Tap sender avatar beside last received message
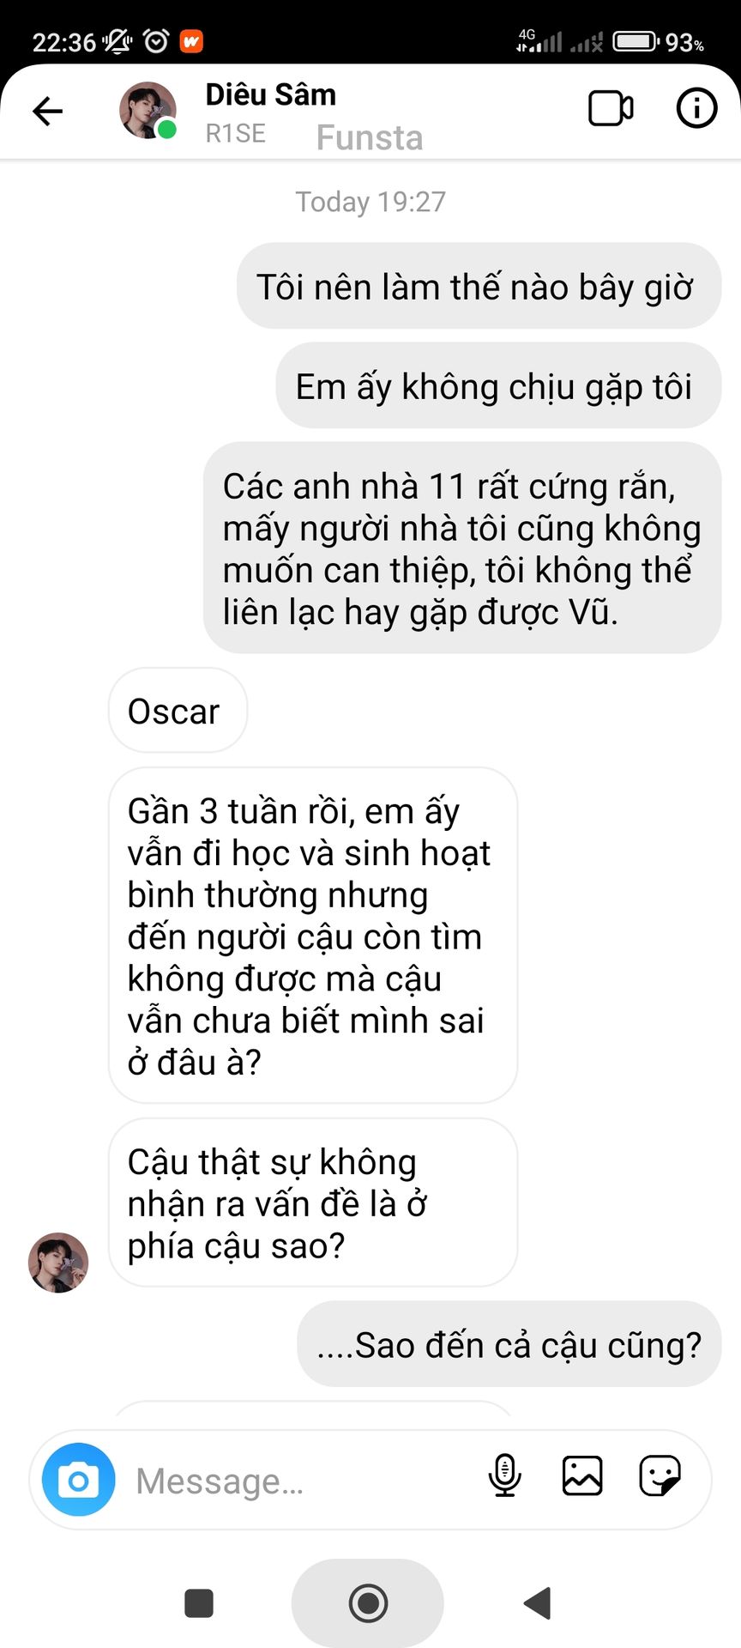This screenshot has height=1648, width=741. pos(58,1263)
